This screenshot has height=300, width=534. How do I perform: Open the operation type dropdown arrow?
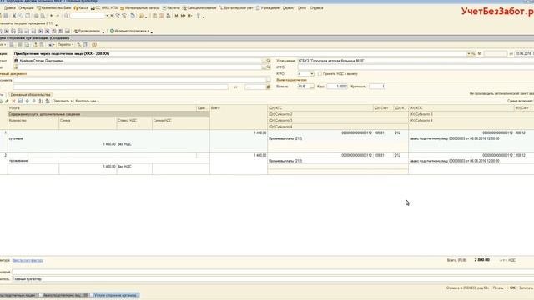[468, 53]
